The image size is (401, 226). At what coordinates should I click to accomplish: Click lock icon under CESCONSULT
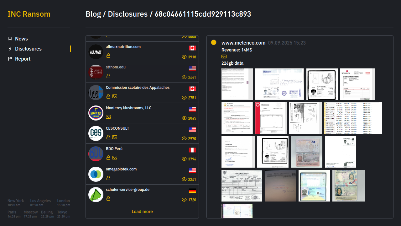click(x=108, y=137)
